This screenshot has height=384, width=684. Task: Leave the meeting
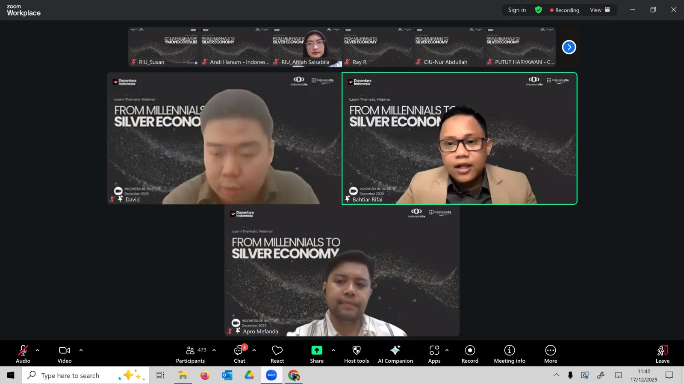click(662, 354)
